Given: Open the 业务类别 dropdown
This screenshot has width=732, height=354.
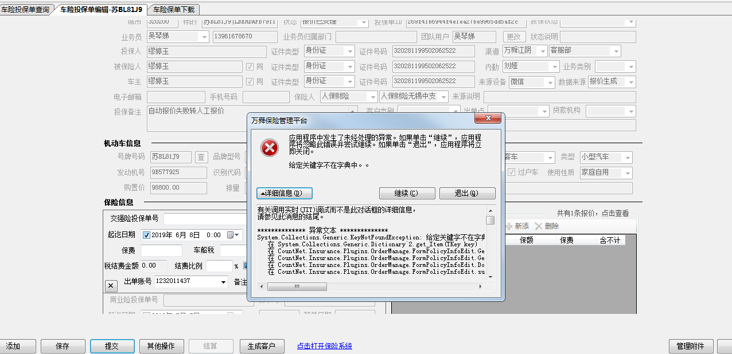Looking at the screenshot, I should coord(630,66).
